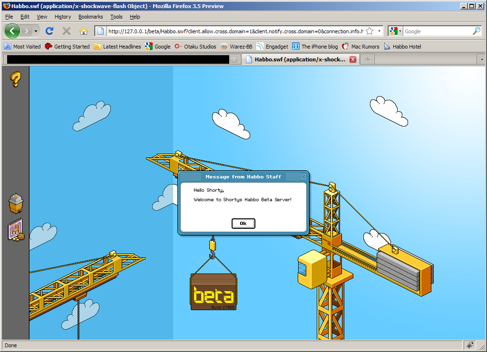The height and width of the screenshot is (352, 487).
Task: Minimize the Firefox window
Action: pyautogui.click(x=464, y=6)
